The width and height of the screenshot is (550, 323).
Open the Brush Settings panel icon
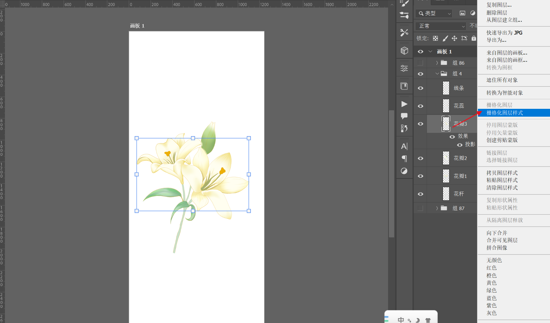(404, 3)
